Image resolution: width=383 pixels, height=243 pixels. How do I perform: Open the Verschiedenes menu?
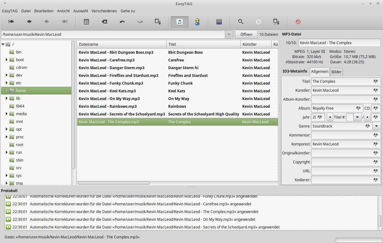[x=104, y=11]
